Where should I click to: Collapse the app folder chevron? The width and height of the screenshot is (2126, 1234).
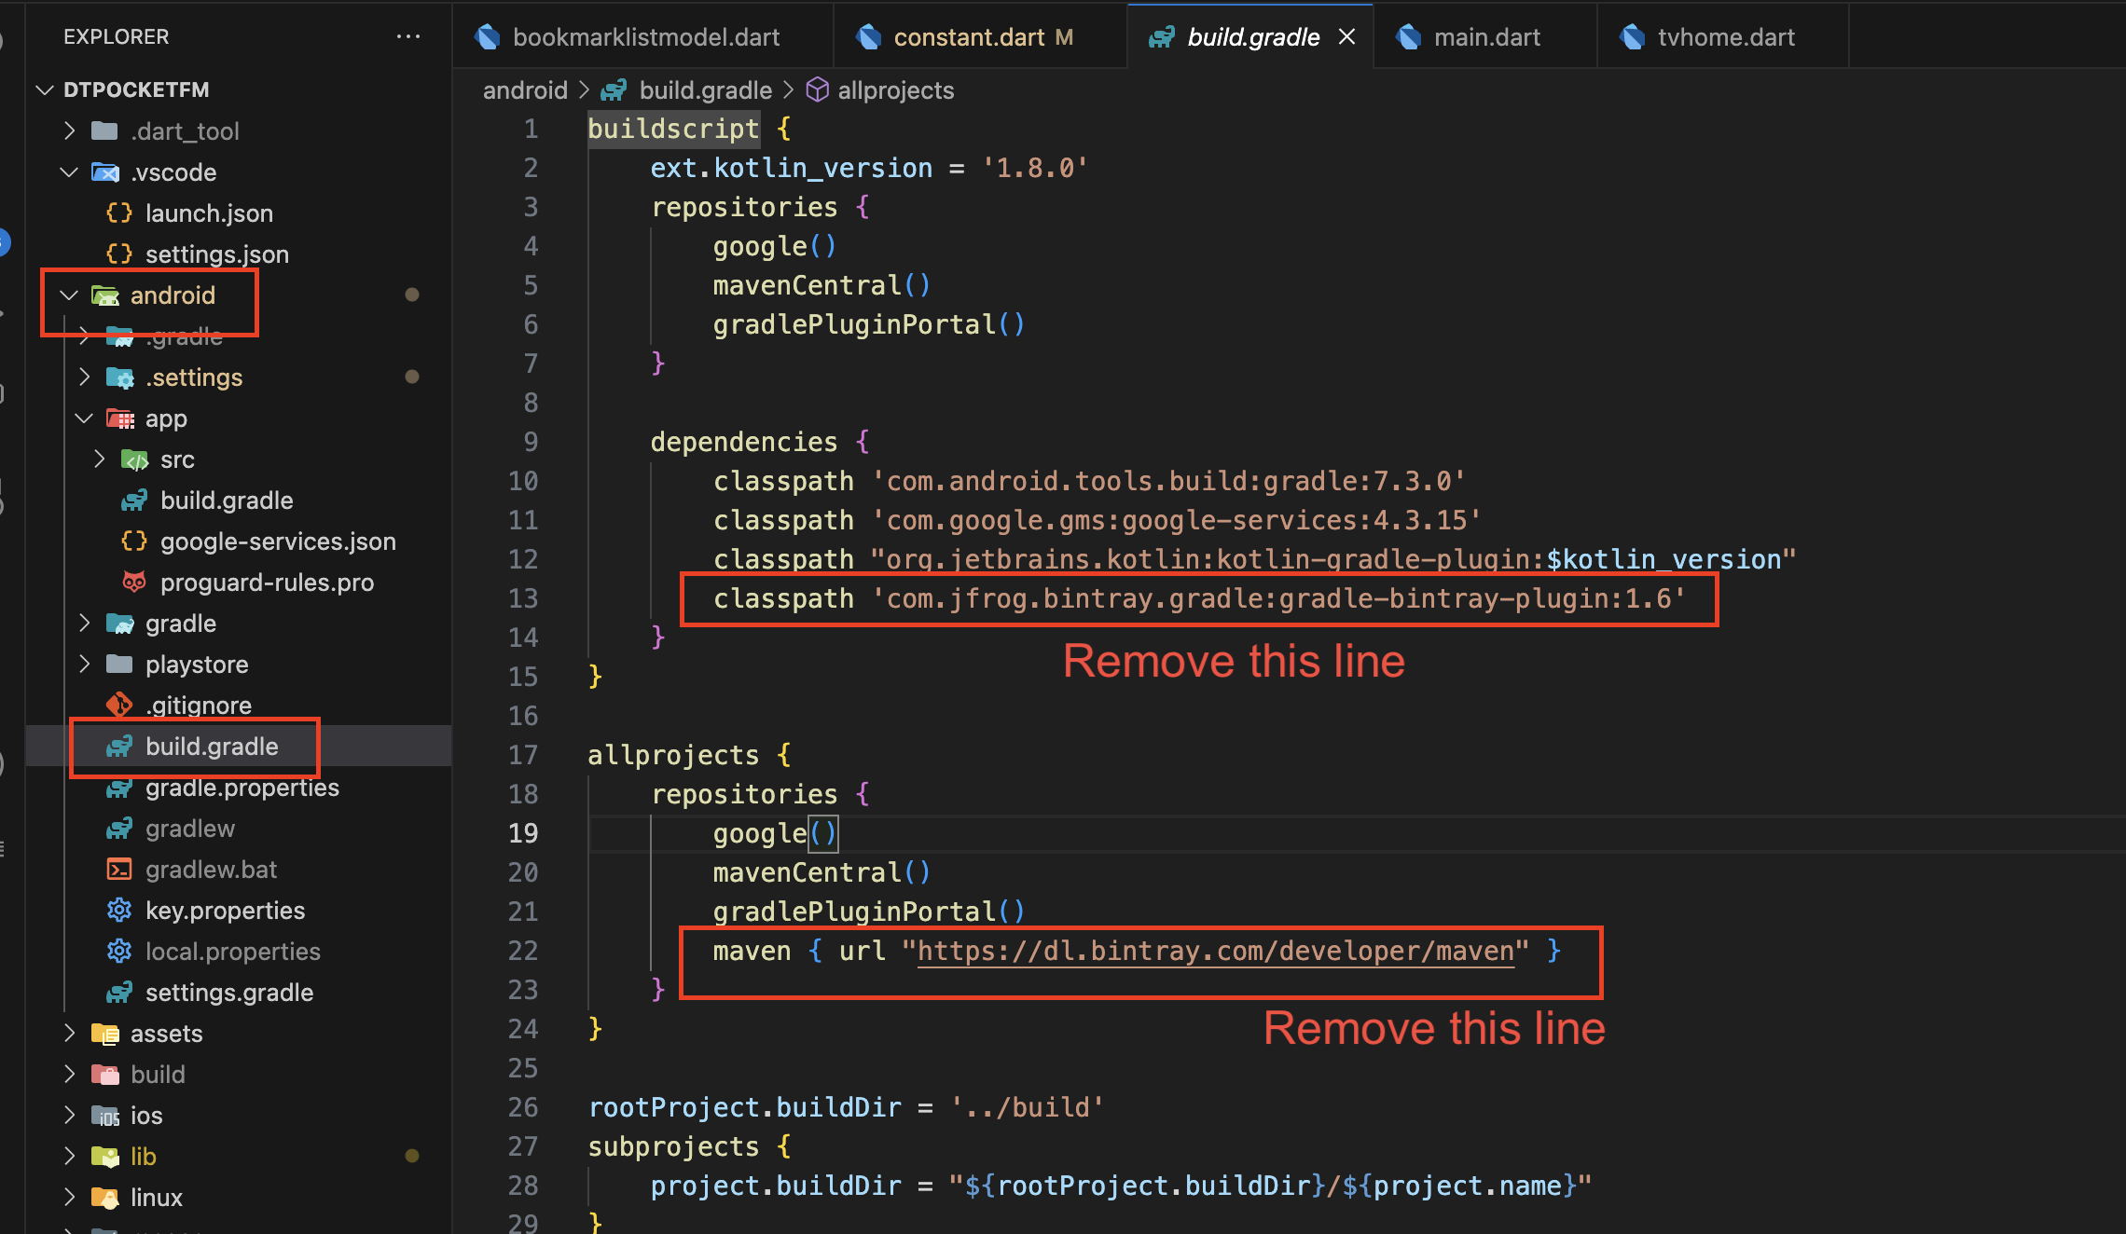pos(84,418)
